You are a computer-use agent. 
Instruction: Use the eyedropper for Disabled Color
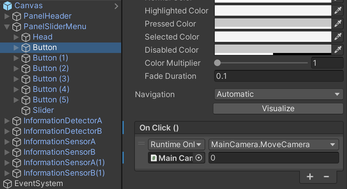[x=338, y=50]
